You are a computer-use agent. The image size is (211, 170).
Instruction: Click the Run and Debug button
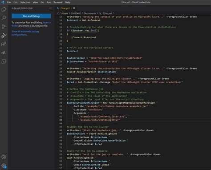point(31,16)
